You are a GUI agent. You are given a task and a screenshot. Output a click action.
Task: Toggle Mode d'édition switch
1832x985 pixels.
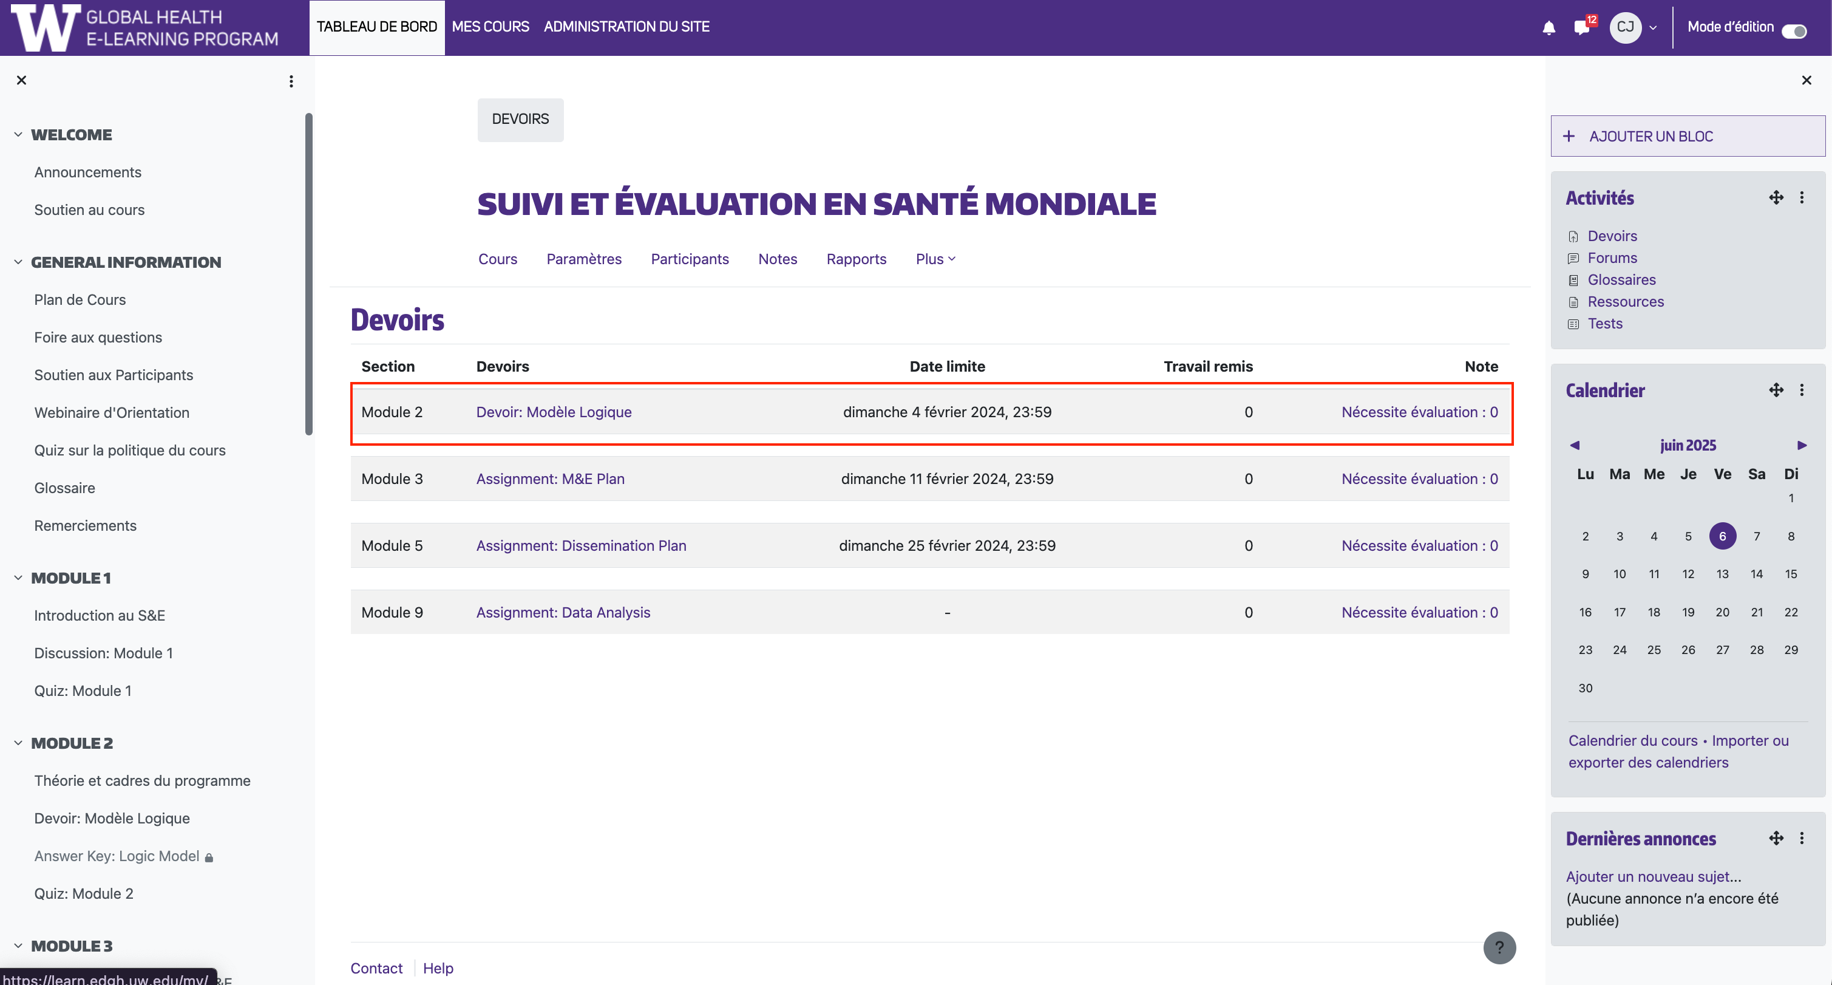tap(1794, 30)
